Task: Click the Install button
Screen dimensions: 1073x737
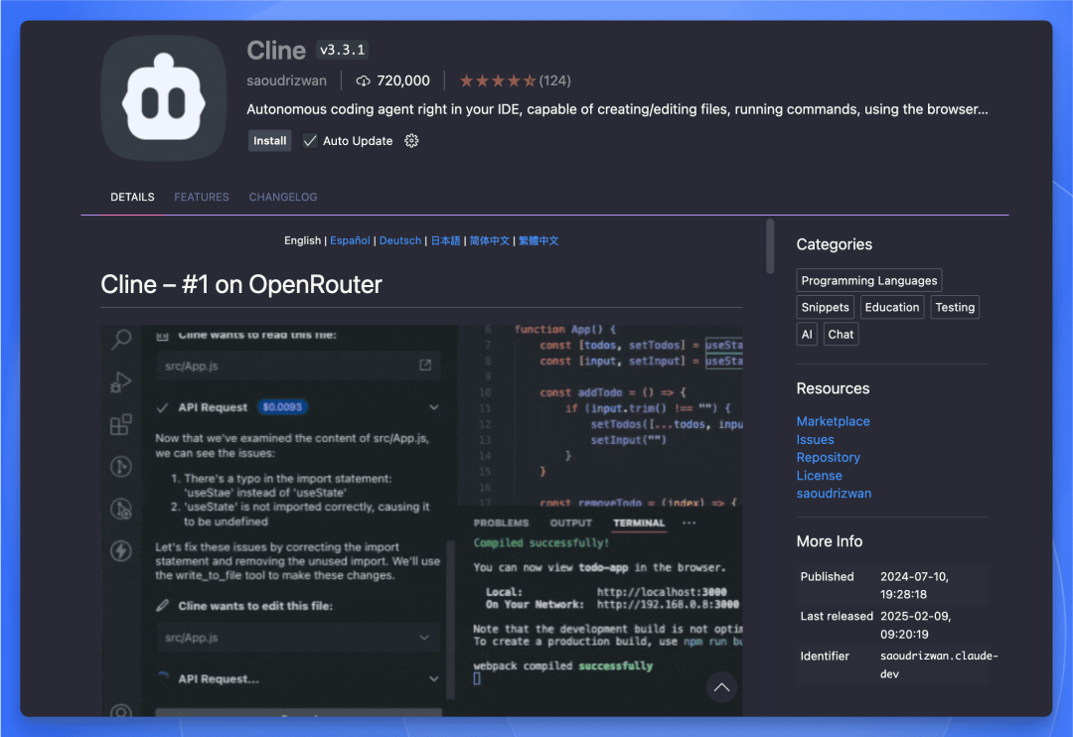Action: [x=269, y=141]
